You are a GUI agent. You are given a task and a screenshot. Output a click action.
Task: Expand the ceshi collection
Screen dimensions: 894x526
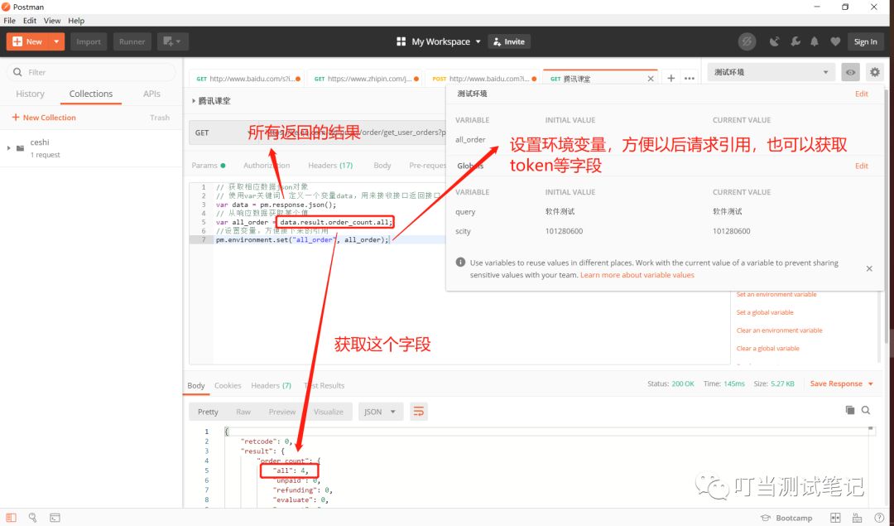(8, 148)
